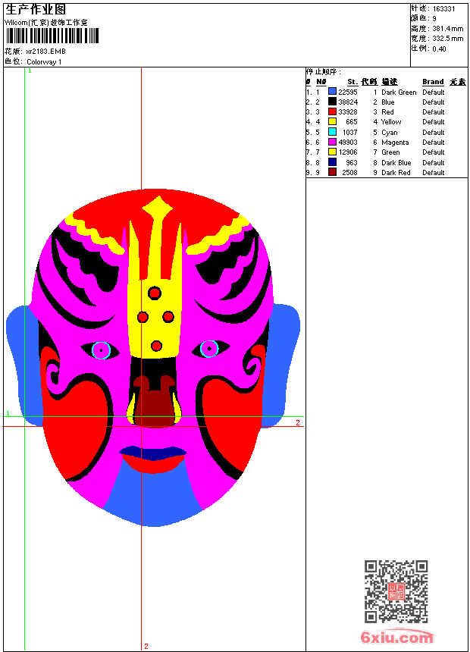Click the 'Green' description in row 7
Viewport: 470px width, 652px height.
390,152
